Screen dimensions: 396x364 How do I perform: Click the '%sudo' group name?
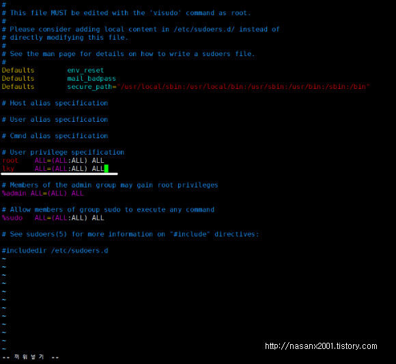pos(12,218)
